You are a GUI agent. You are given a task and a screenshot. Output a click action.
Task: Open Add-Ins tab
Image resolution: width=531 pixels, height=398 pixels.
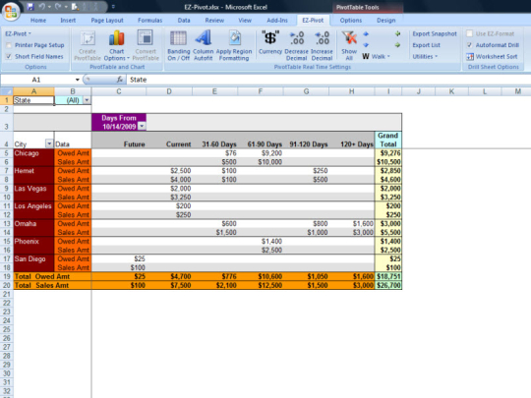tap(277, 21)
